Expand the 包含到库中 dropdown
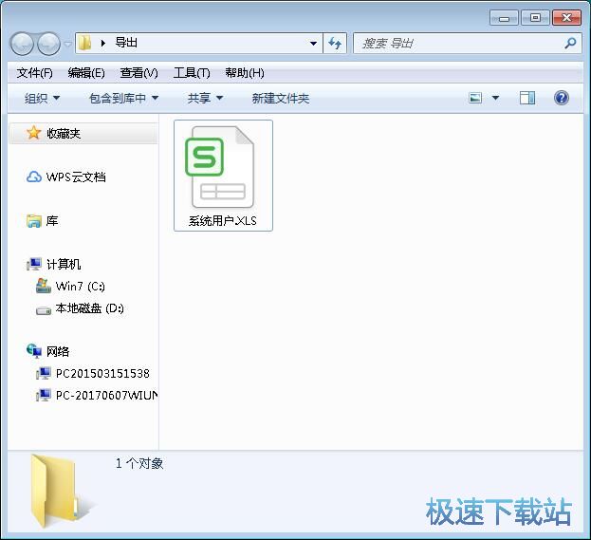 [x=123, y=99]
